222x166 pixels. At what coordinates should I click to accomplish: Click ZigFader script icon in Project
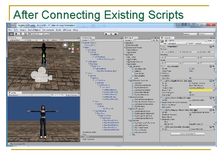click(133, 83)
